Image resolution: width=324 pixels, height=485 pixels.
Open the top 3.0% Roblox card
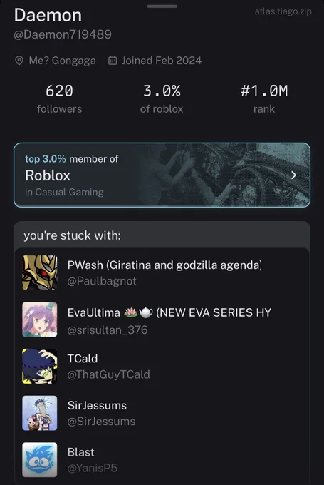point(162,175)
